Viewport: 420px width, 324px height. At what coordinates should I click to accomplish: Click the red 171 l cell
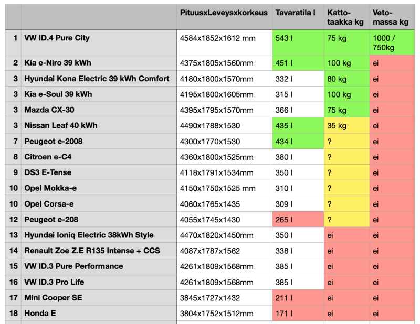(298, 314)
